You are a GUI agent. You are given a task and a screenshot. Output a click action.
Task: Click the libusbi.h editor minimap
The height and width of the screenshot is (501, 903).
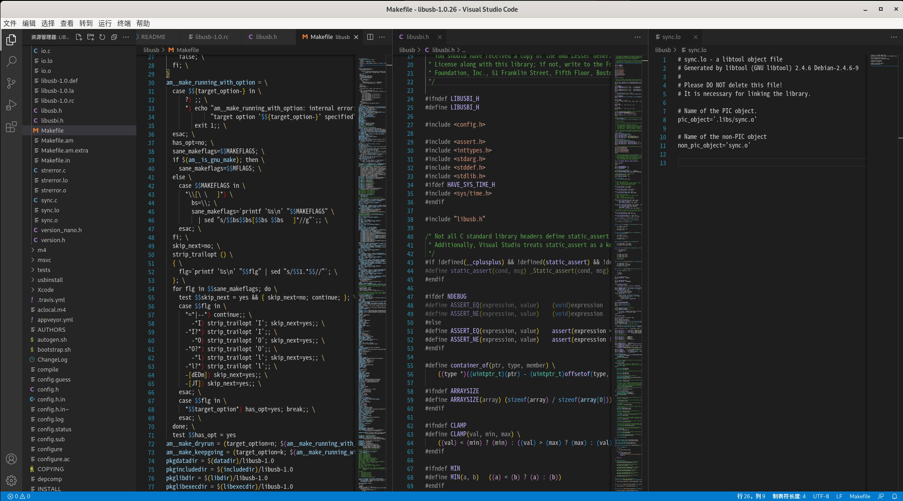coord(628,273)
